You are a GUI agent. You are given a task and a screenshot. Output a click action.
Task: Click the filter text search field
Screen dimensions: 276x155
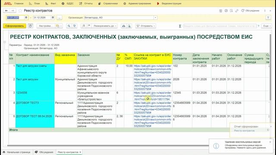coord(220,26)
